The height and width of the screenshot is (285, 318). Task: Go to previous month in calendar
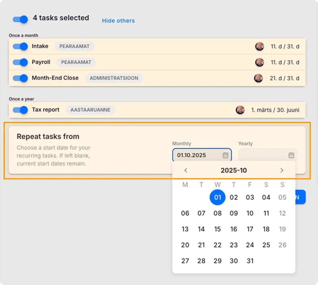185,170
